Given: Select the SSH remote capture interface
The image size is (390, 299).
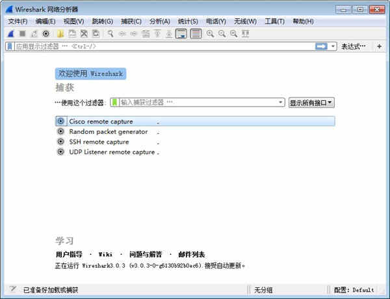Looking at the screenshot, I should 195,142.
